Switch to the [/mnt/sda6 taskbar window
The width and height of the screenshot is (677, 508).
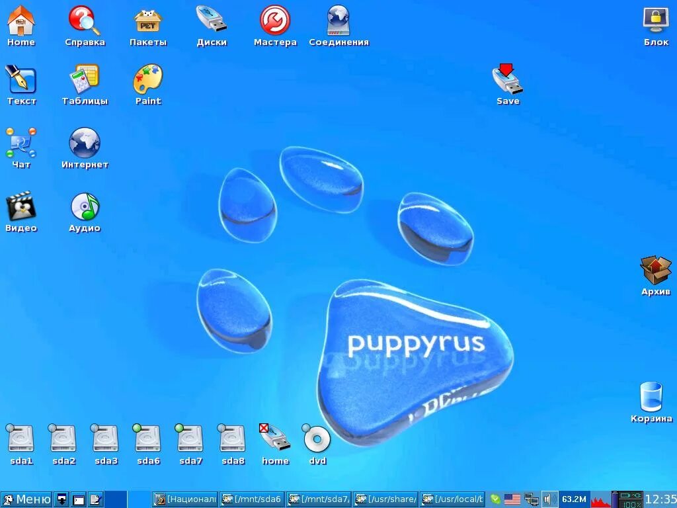click(252, 499)
